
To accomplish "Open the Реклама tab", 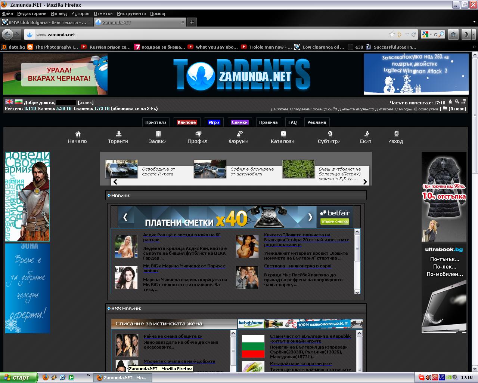I will (317, 122).
